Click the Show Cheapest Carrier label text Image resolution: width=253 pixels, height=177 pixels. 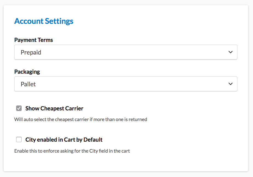[54, 109]
